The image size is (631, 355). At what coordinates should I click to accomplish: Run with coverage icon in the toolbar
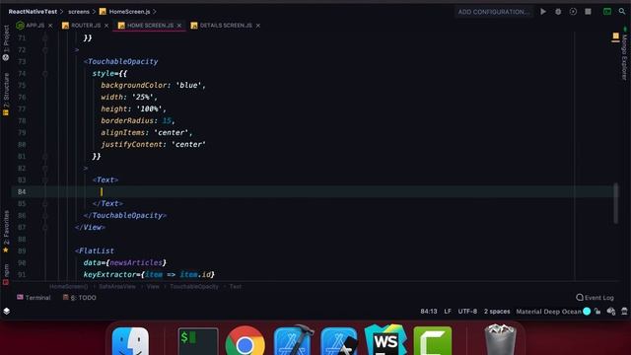(573, 12)
